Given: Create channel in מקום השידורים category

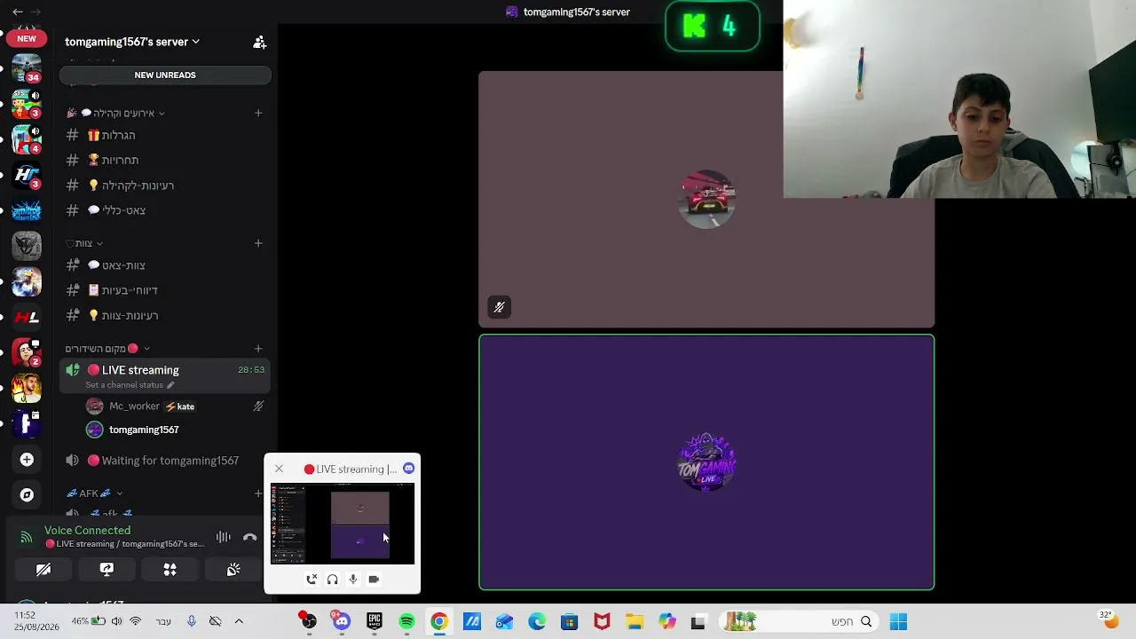Looking at the screenshot, I should pos(258,349).
